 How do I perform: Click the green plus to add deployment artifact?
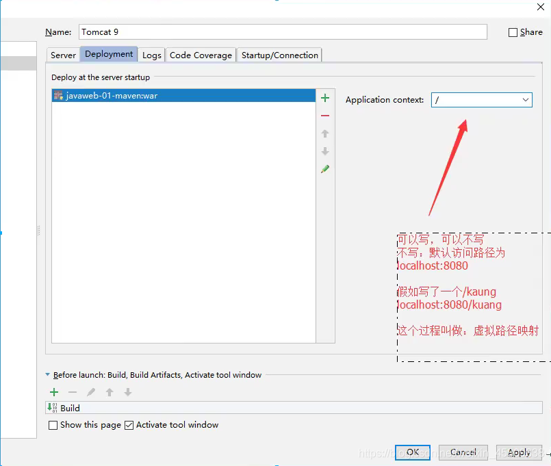[325, 98]
